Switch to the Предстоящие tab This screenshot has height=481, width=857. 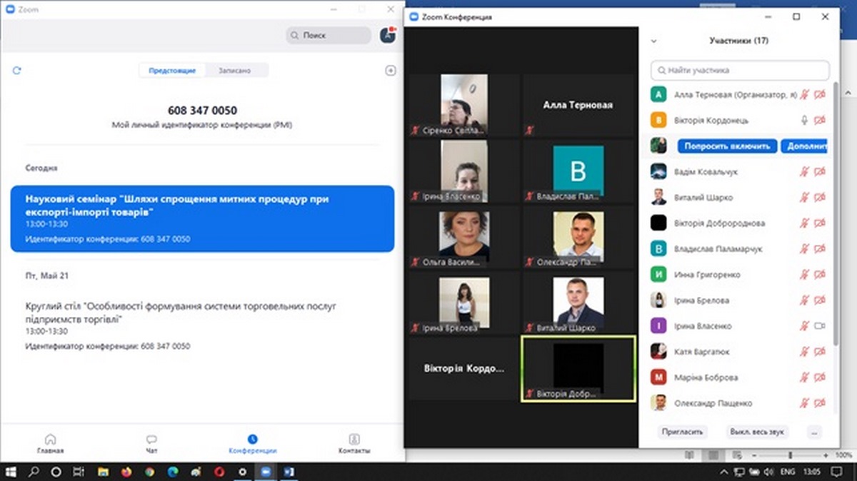pos(172,71)
